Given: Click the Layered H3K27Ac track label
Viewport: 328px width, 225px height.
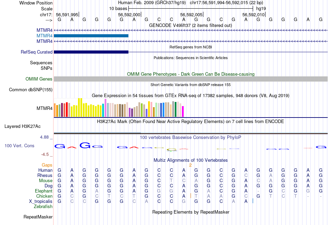Looking at the screenshot, I should click(22, 126).
